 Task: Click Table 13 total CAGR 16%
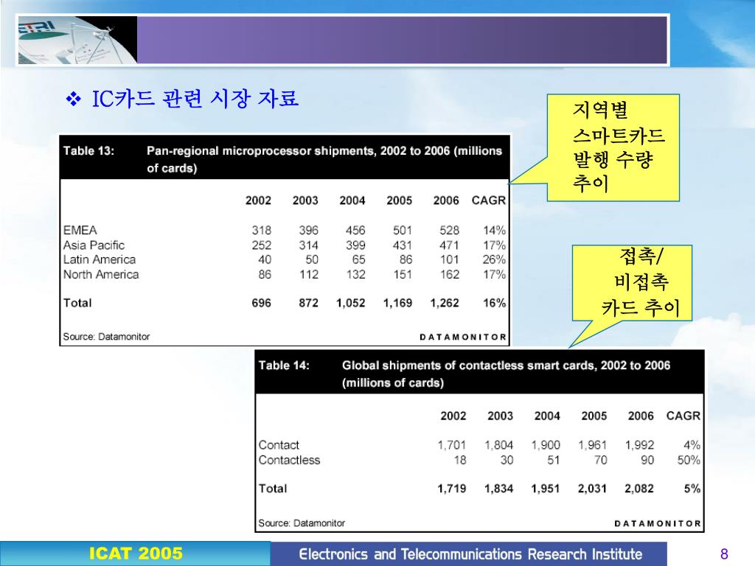click(495, 303)
